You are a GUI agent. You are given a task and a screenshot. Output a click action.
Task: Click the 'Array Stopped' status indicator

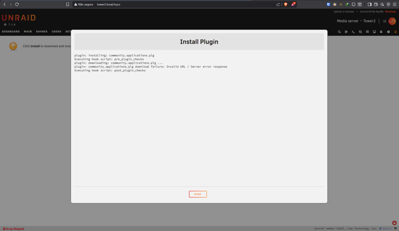pyautogui.click(x=14, y=229)
